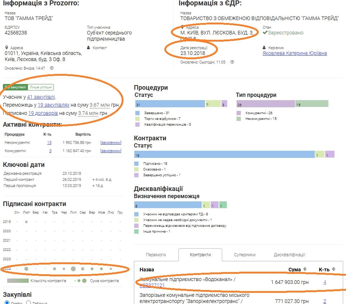Sort contracts table by К-ть column
The height and width of the screenshot is (304, 346).
pos(334,269)
